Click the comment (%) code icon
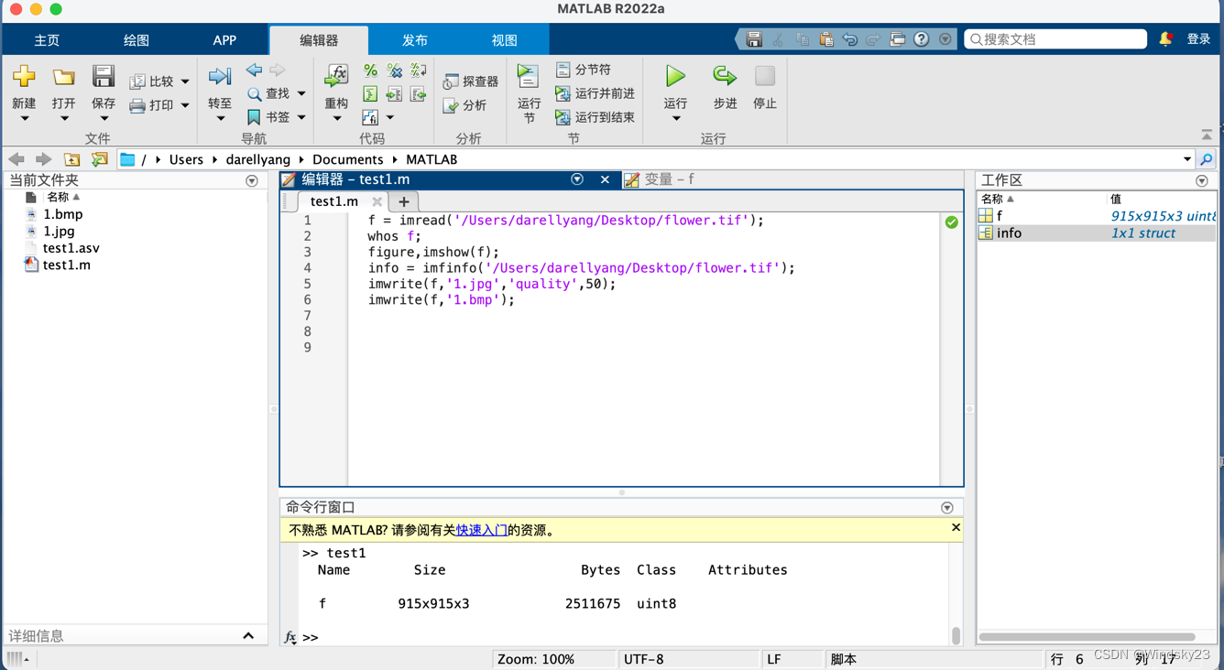The height and width of the screenshot is (670, 1224). [x=370, y=69]
